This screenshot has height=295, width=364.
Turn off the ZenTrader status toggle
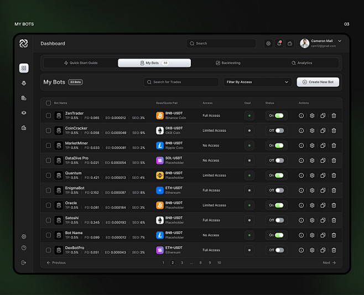click(279, 116)
